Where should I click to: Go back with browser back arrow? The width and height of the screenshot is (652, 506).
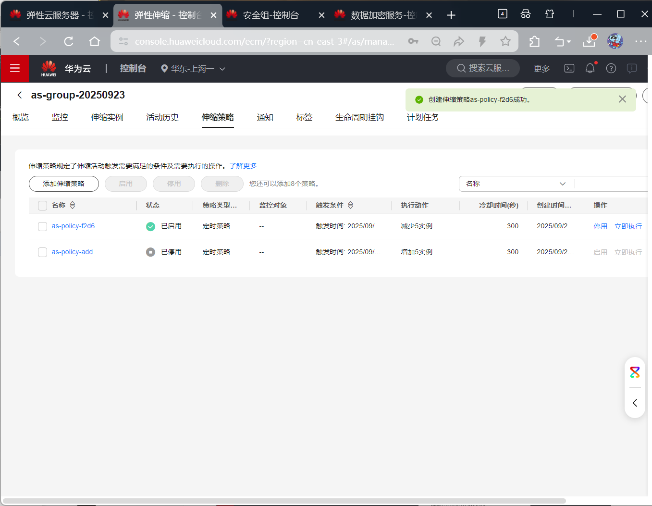(x=17, y=41)
